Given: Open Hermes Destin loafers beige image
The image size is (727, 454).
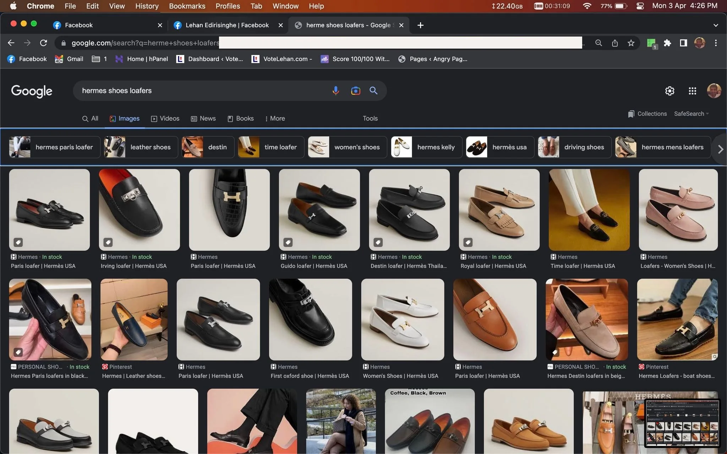Looking at the screenshot, I should pyautogui.click(x=587, y=320).
